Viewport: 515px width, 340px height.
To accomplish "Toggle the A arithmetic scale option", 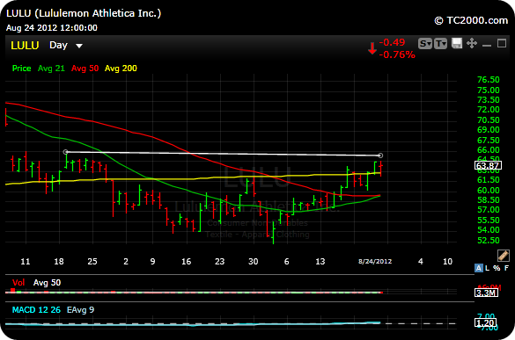I will 479,268.
